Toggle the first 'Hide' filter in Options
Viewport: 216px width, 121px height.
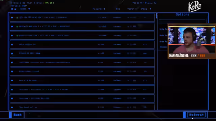pyautogui.click(x=163, y=29)
